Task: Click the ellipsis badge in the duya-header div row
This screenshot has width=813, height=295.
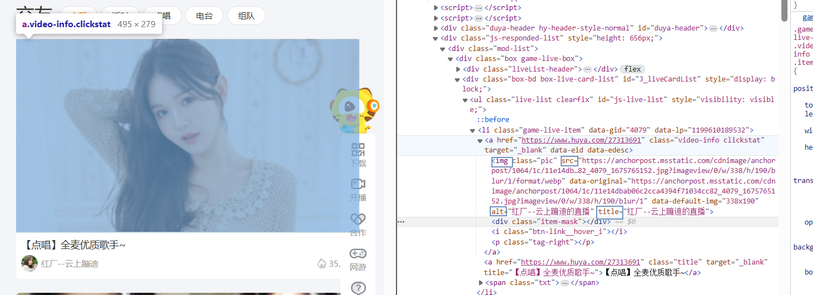Action: (x=714, y=28)
